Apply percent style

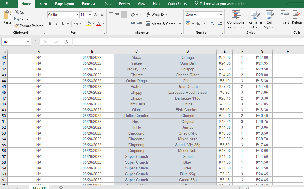click(x=198, y=24)
